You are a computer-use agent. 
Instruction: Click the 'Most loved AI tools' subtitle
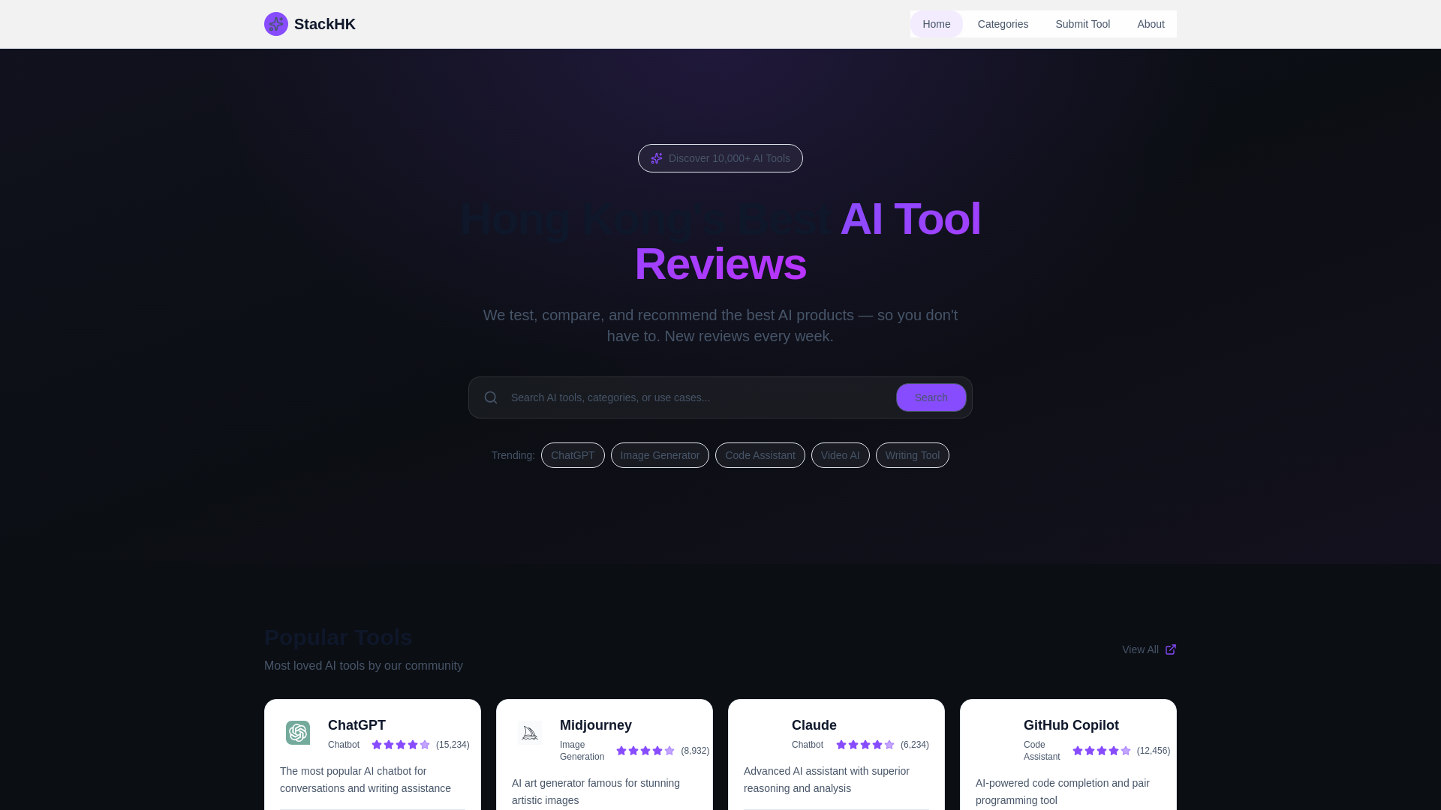[x=363, y=666]
